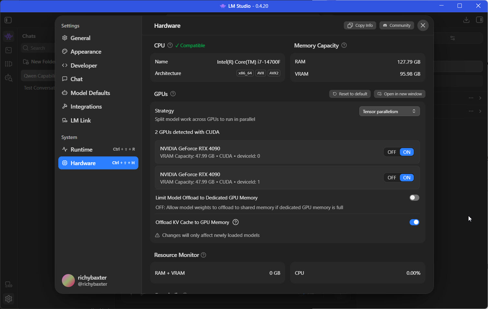Turn OFF the deviceId 0 GPU
488x309 pixels.
click(x=392, y=152)
